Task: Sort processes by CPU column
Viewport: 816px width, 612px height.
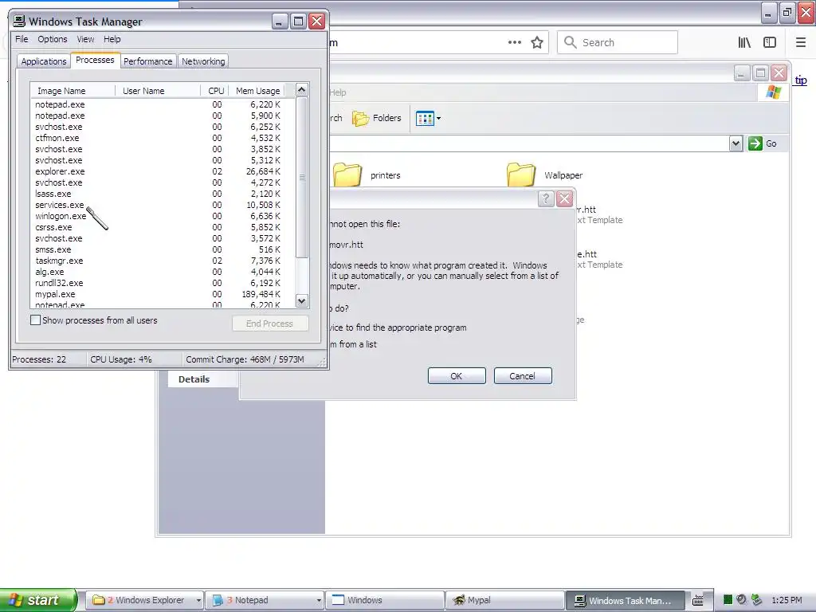Action: click(x=215, y=91)
